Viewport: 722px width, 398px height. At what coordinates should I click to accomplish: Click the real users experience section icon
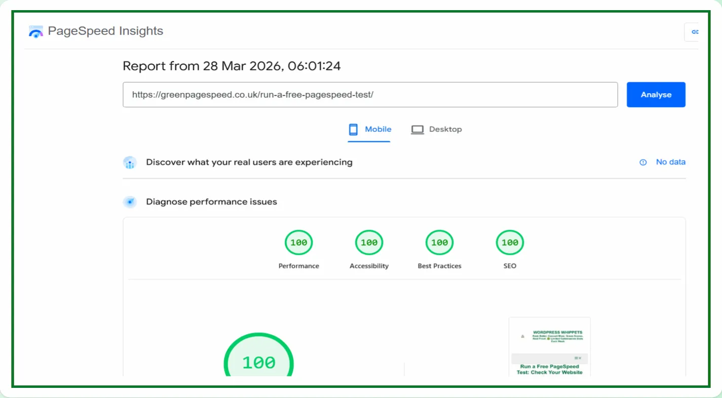pyautogui.click(x=130, y=163)
